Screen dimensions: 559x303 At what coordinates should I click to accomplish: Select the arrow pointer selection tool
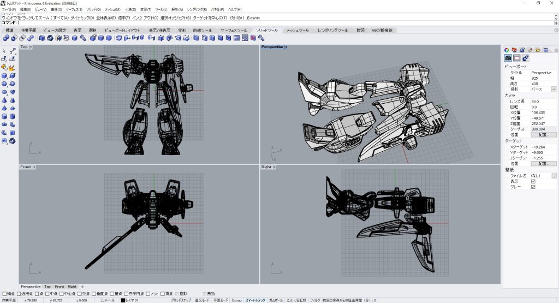click(x=4, y=51)
